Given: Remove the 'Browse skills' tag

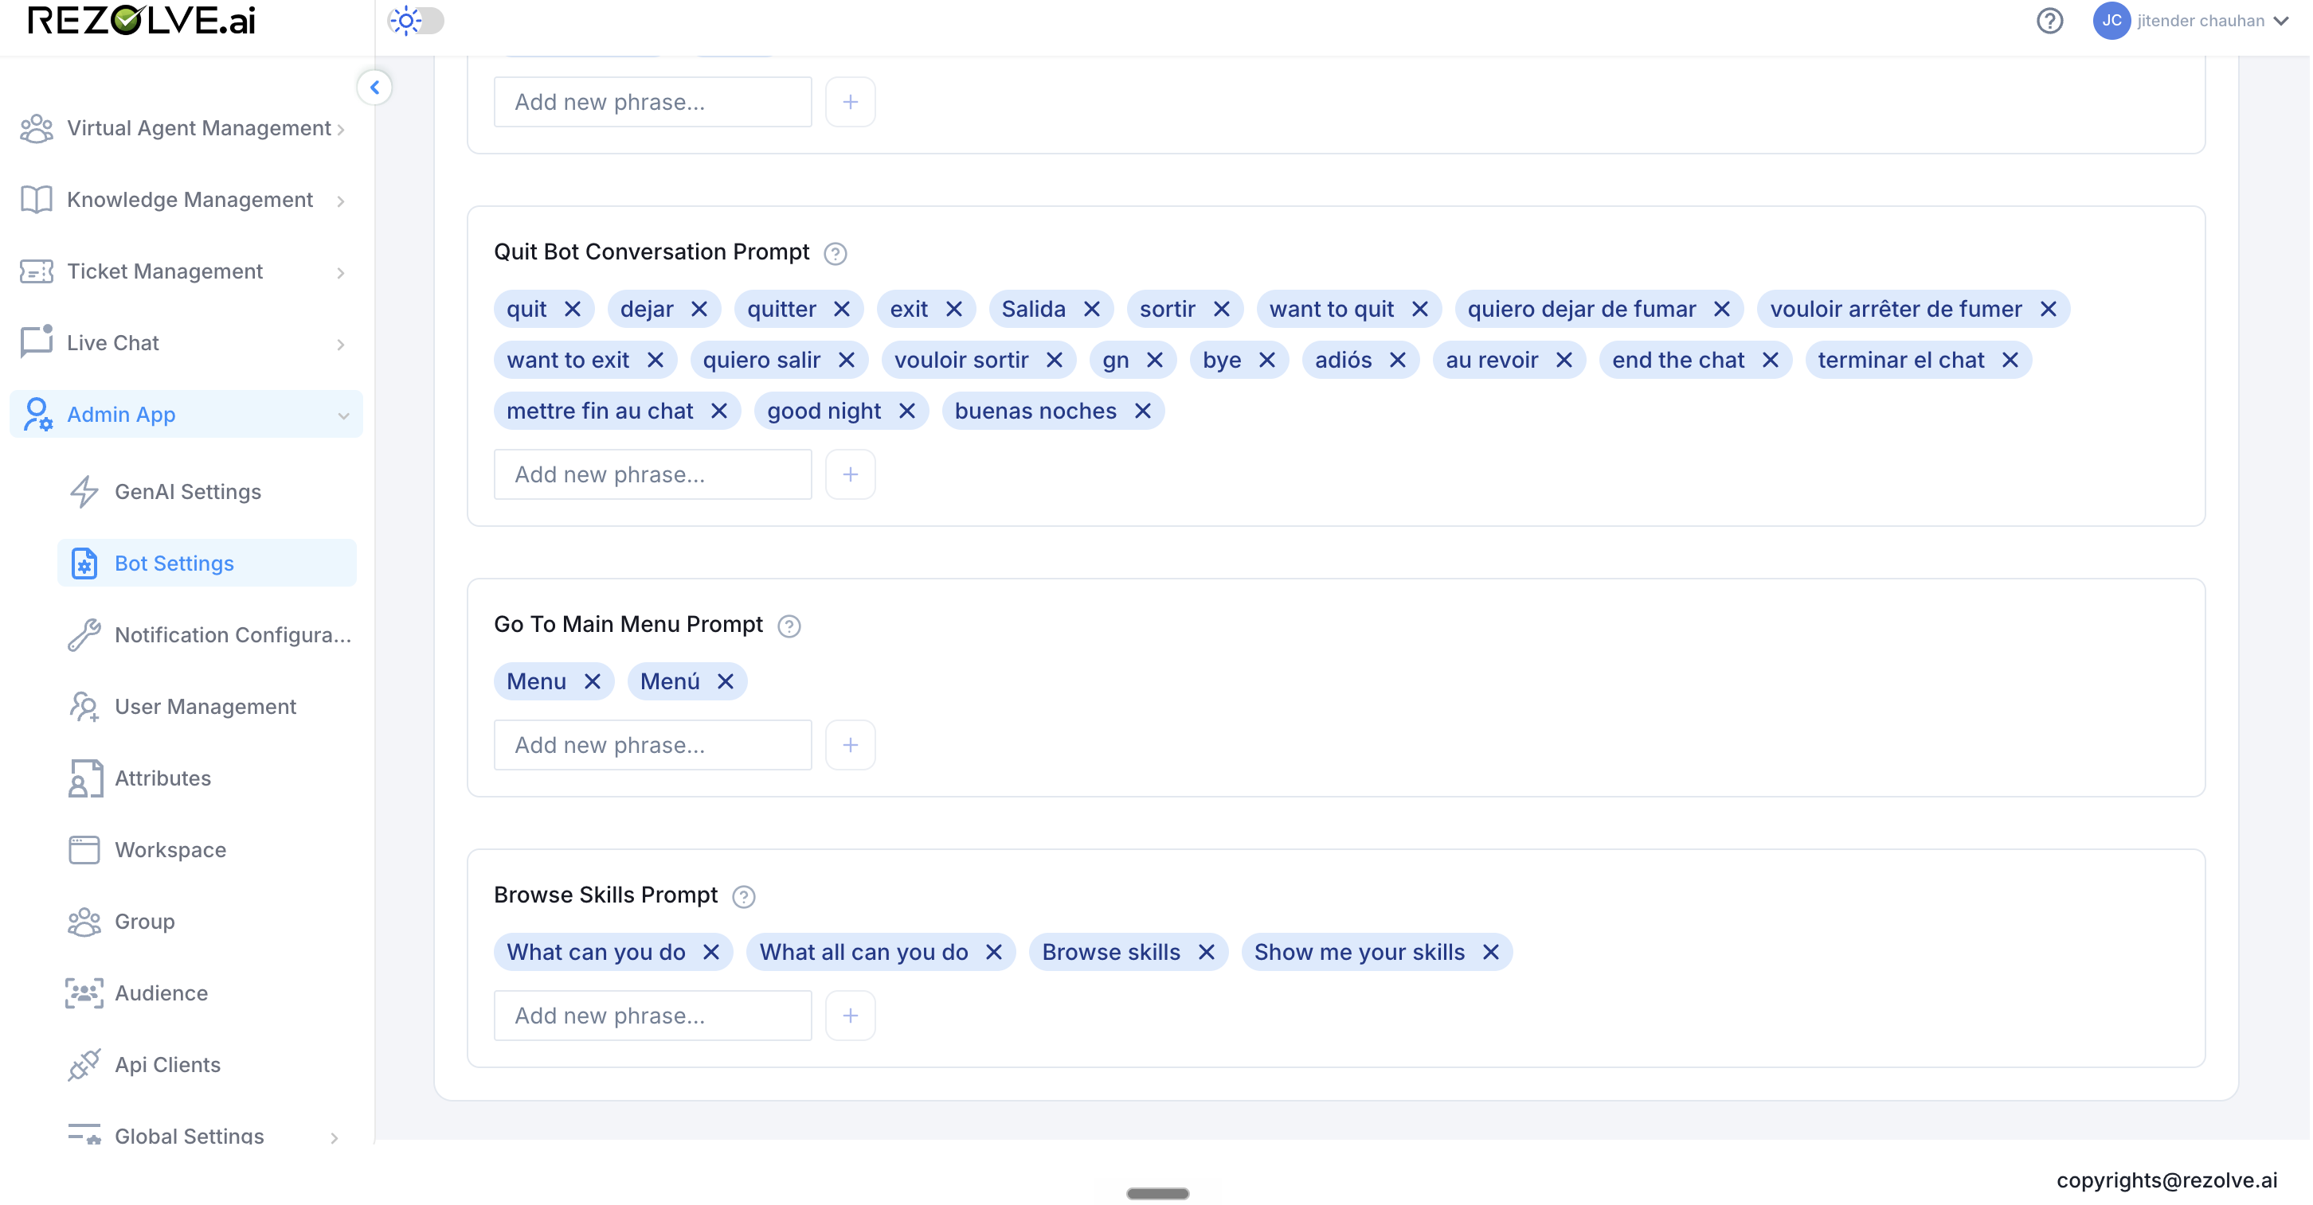Looking at the screenshot, I should pyautogui.click(x=1207, y=953).
